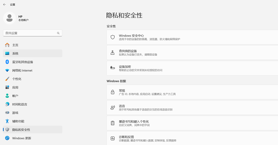Image resolution: width=278 pixels, height=145 pixels.
Task: Click the Windows 权限 section heading
Action: click(116, 81)
